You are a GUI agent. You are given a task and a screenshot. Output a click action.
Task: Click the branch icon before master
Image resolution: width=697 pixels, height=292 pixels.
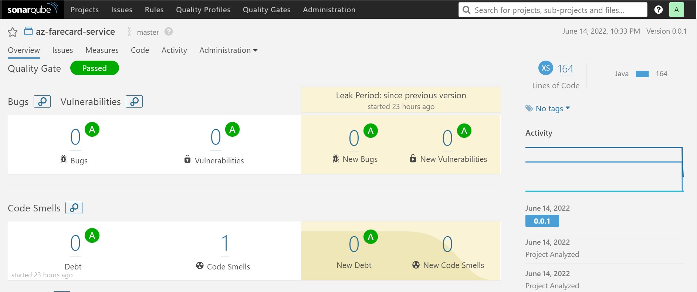129,32
